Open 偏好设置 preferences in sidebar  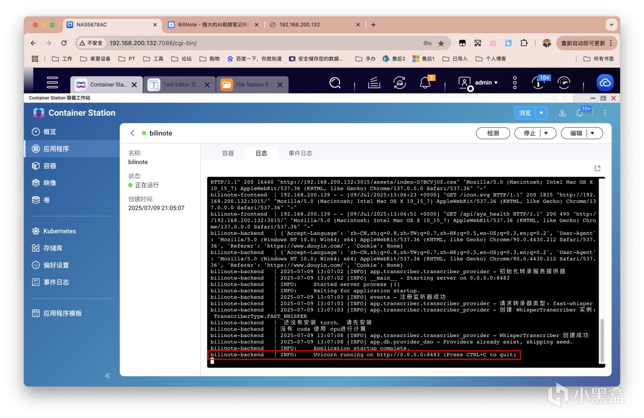tap(72, 265)
